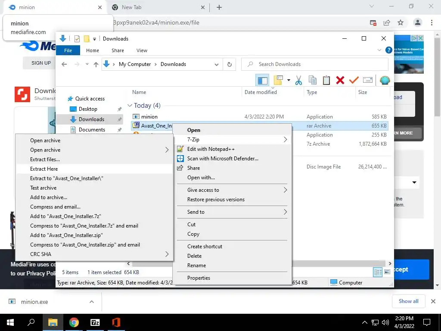This screenshot has height=331, width=441.
Task: Click the red X Delete toolbar icon
Action: click(340, 81)
